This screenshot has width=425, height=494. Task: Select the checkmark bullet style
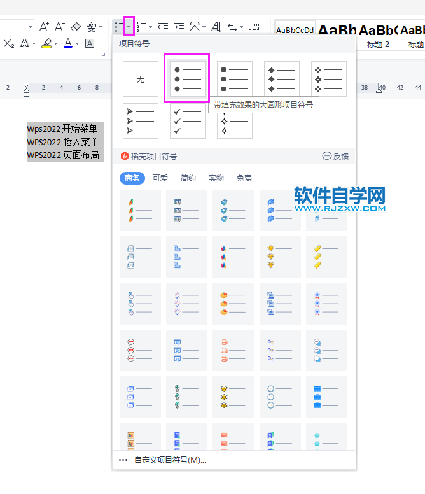(x=188, y=121)
